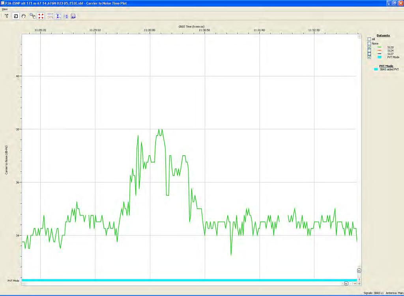Click the S127 dataset label
The image size is (404, 296).
(390, 54)
